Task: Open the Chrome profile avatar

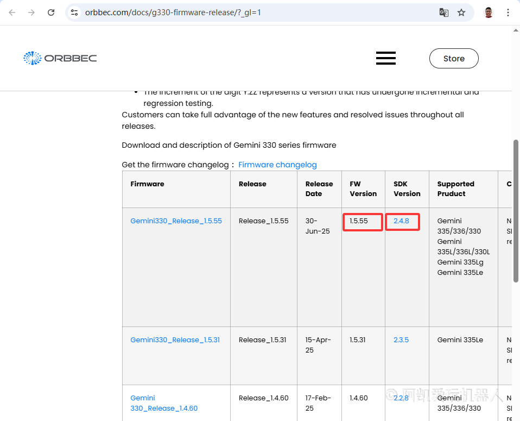Action: (489, 12)
